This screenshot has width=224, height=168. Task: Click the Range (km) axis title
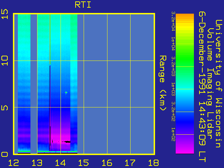coord(163,83)
